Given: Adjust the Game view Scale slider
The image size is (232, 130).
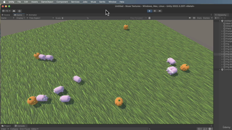Looking at the screenshot, I should coord(74,18).
